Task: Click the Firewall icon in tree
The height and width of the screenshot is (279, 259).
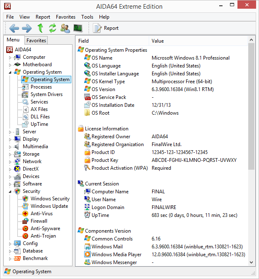Action: pos(25,221)
